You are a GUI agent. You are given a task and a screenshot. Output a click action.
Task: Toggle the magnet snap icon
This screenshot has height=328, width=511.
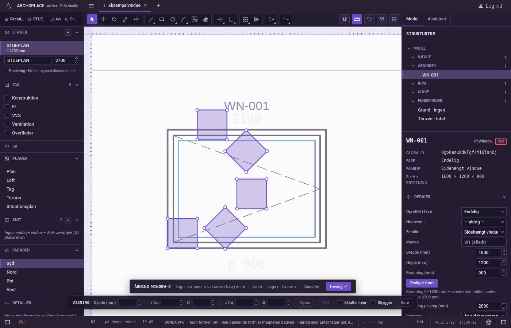[x=345, y=19]
